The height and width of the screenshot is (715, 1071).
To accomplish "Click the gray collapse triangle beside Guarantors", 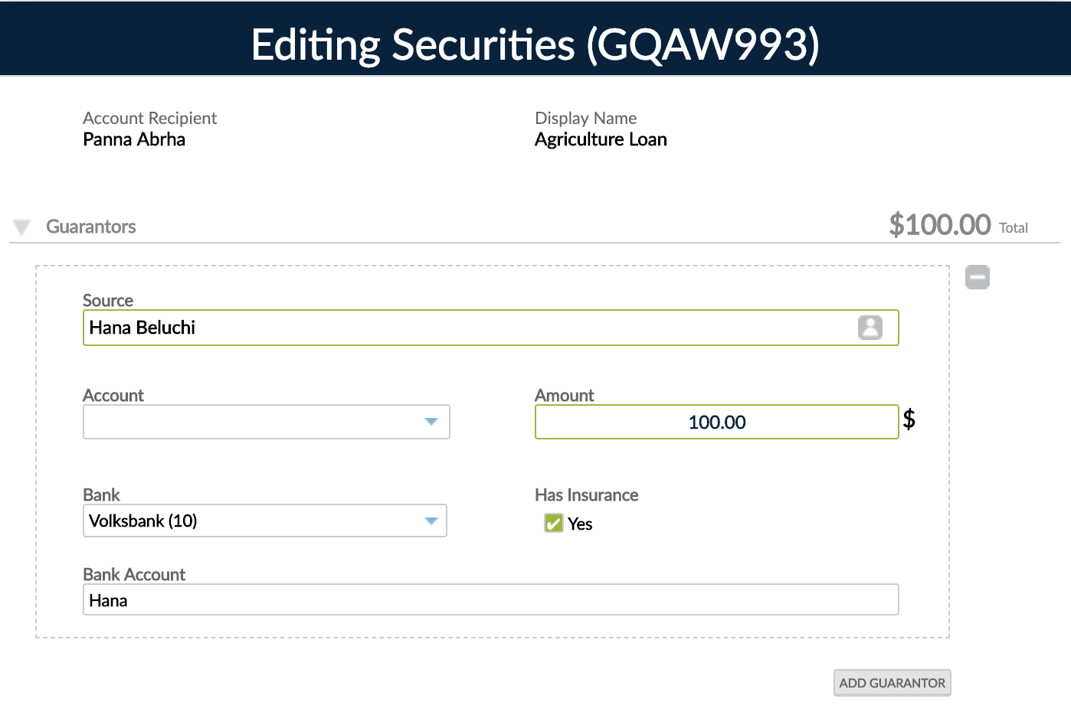I will (21, 226).
